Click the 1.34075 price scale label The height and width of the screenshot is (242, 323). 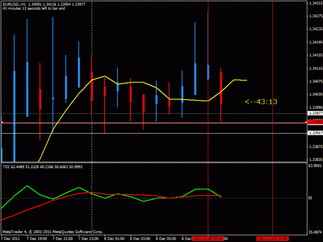pyautogui.click(x=316, y=82)
